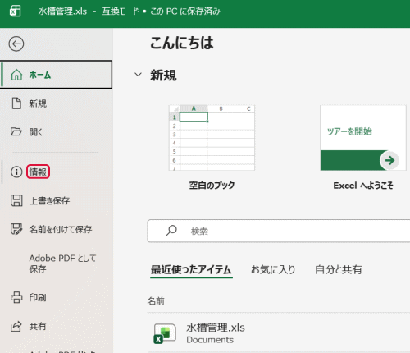Click the 水槽管理.xls Excel file icon

point(165,333)
